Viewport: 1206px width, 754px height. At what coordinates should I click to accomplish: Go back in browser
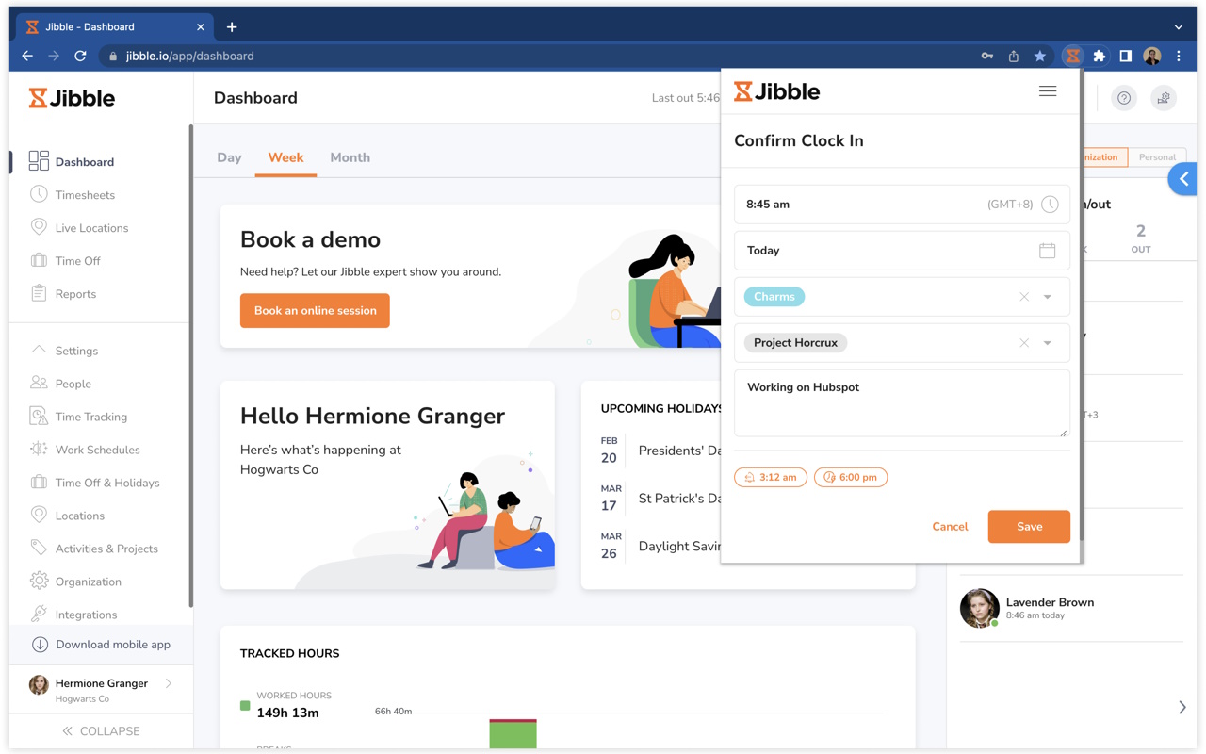point(27,56)
